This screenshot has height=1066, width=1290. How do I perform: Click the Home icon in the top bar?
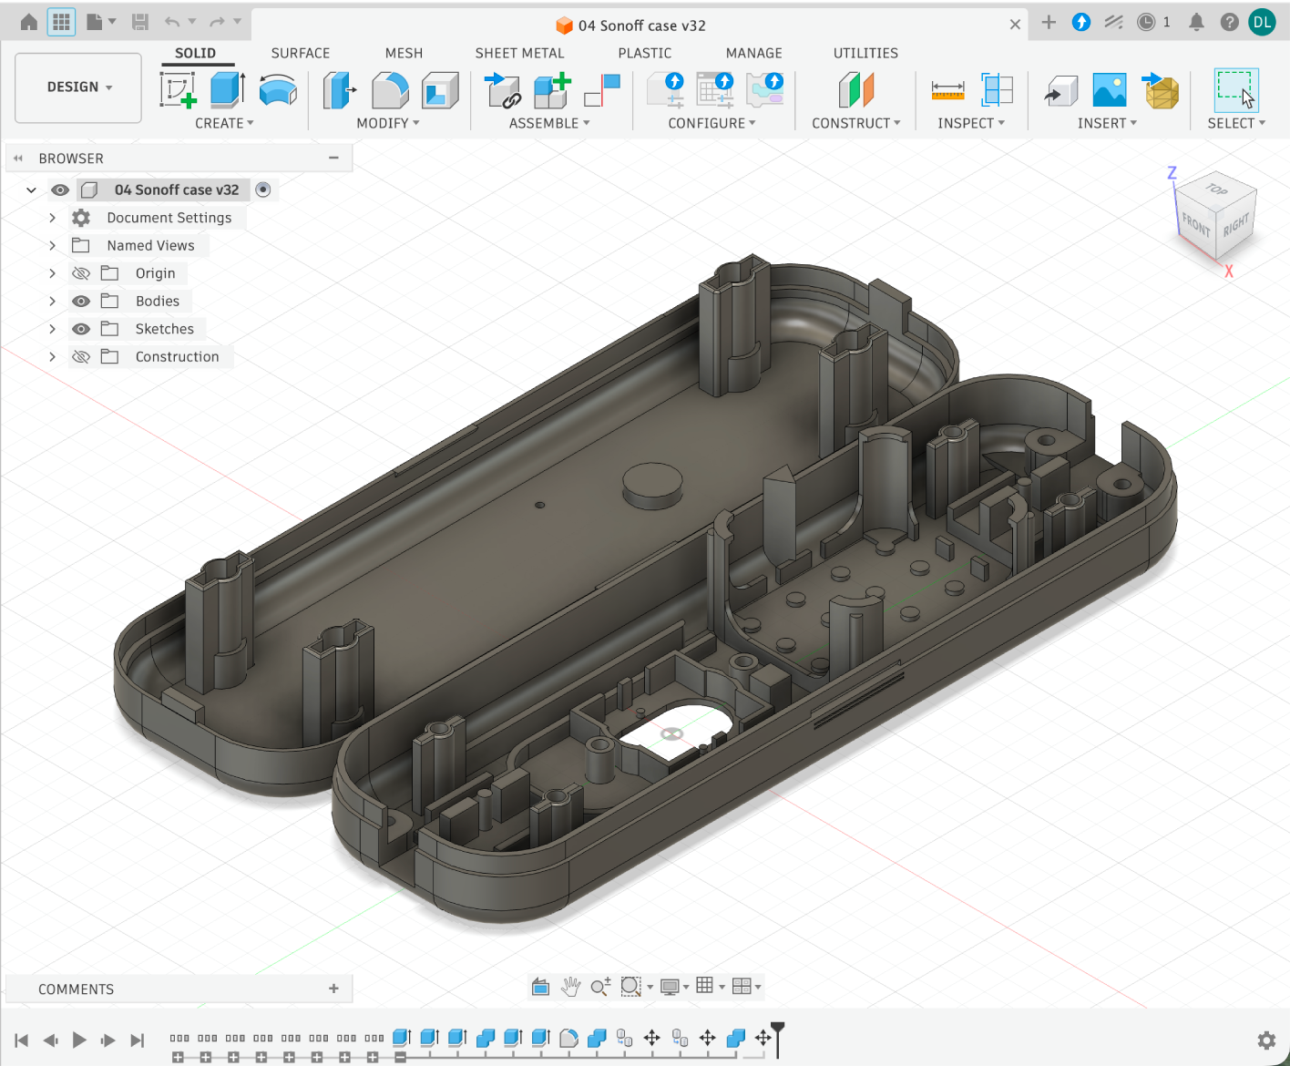(x=29, y=22)
